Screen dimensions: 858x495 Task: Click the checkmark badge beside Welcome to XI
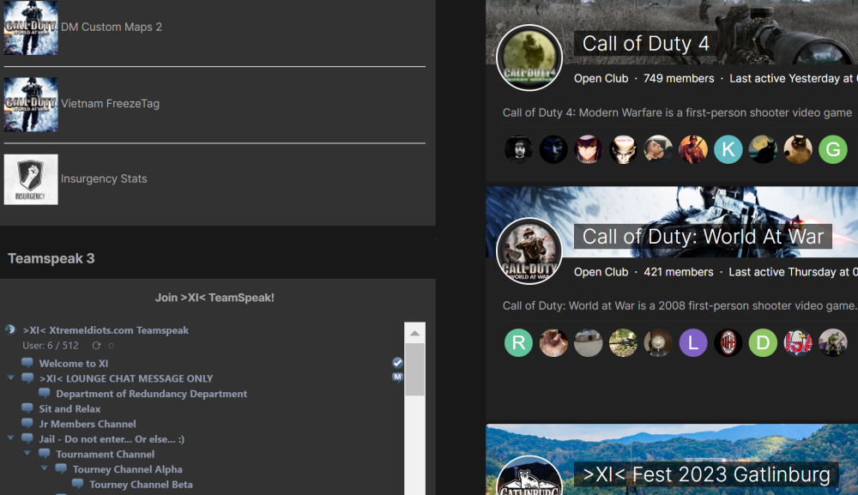(x=396, y=362)
